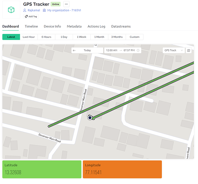Switch to the Timeline tab
Image resolution: width=198 pixels, height=184 pixels.
tap(31, 26)
